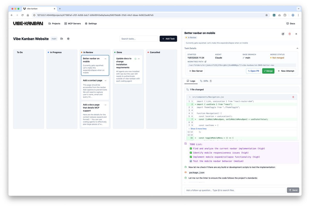
Task: Focus the Search tasks input field
Action: 138,39
